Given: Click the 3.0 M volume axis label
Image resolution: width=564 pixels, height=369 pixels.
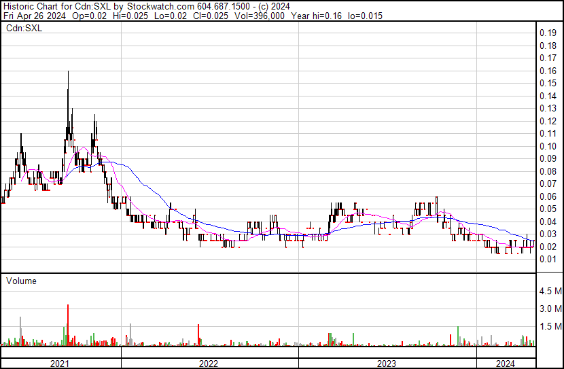Looking at the screenshot, I should pos(550,309).
